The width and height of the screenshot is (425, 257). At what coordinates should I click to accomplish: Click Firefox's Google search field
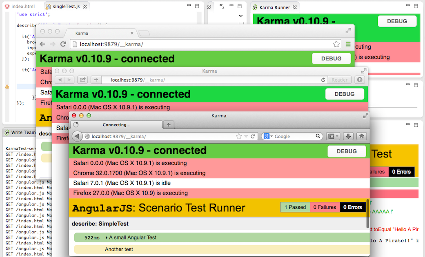[x=294, y=136]
